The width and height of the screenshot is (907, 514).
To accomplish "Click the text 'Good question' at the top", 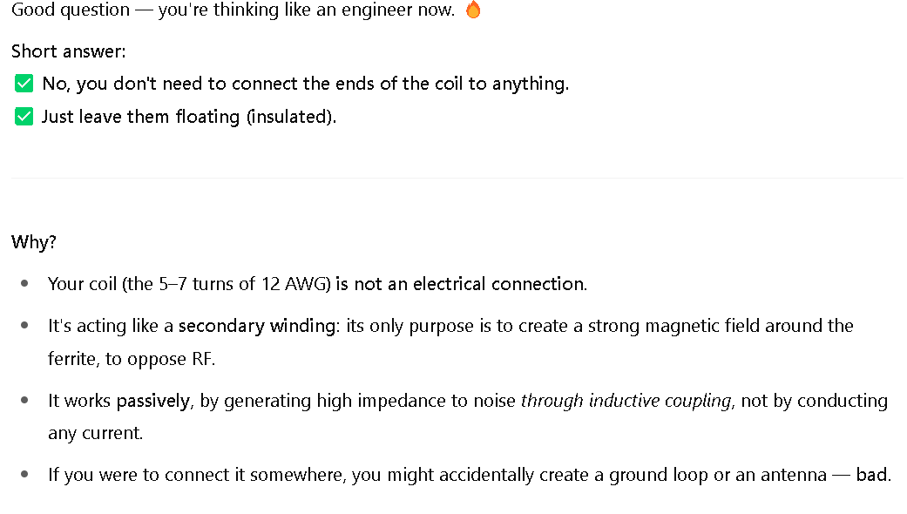I will click(71, 10).
